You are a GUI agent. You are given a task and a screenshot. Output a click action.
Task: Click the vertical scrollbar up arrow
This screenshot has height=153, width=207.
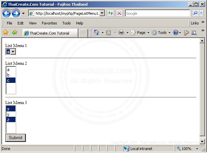202,41
